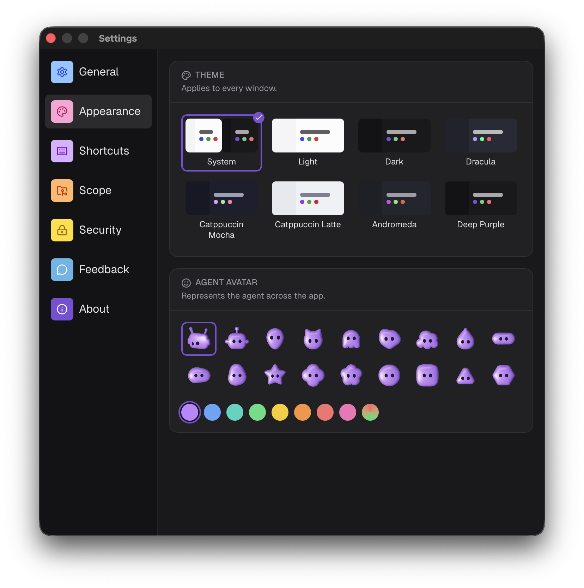Pick the hexagon avatar

[x=504, y=376]
